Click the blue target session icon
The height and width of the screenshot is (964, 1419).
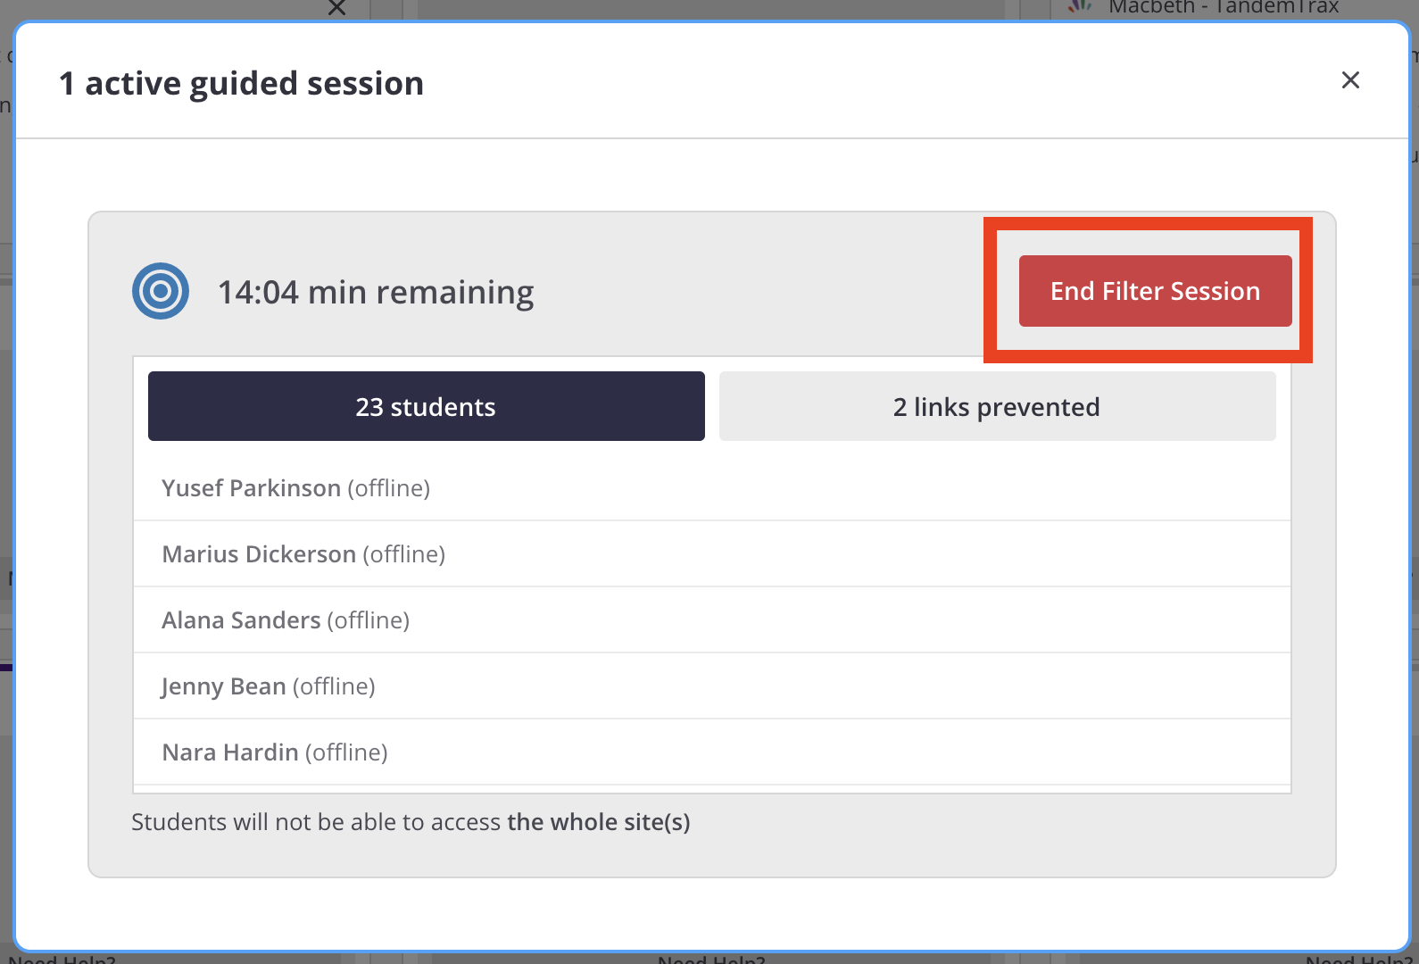click(161, 291)
